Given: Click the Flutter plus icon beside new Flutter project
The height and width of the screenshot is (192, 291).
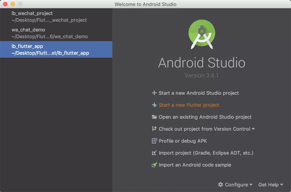Looking at the screenshot, I should 154,105.
